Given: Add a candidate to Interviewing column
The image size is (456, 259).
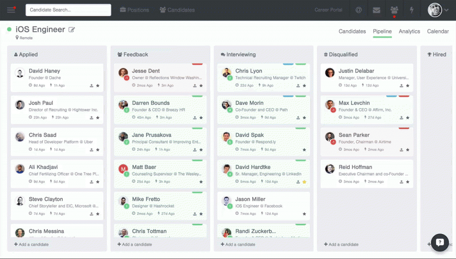Looking at the screenshot, I should click(x=238, y=244).
